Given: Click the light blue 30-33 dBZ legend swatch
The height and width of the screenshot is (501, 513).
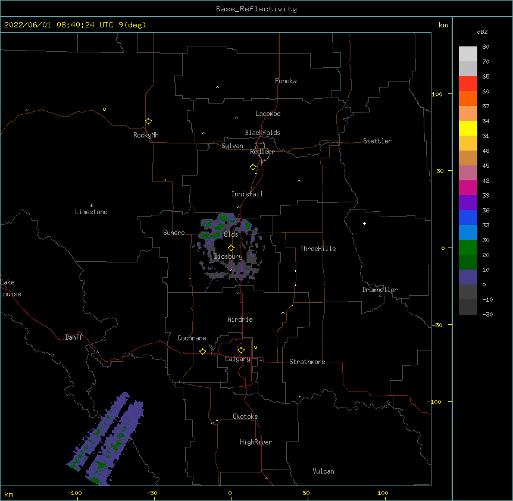Looking at the screenshot, I should [468, 232].
